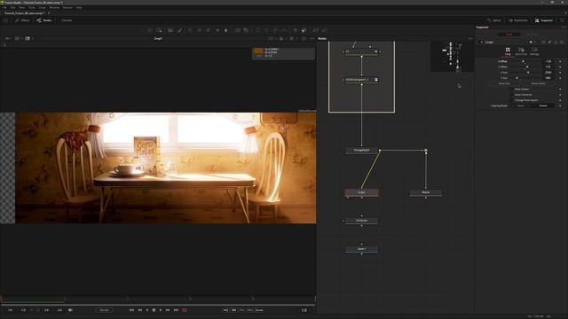Stop playback
This screenshot has height=319, width=568.
(x=154, y=310)
